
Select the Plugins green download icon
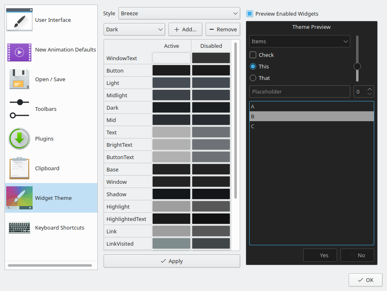click(x=19, y=138)
